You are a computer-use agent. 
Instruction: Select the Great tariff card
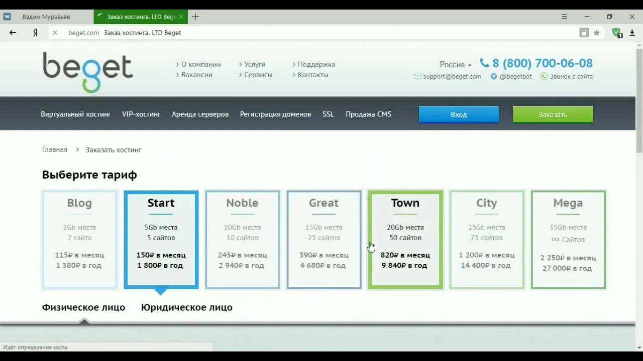tap(324, 240)
